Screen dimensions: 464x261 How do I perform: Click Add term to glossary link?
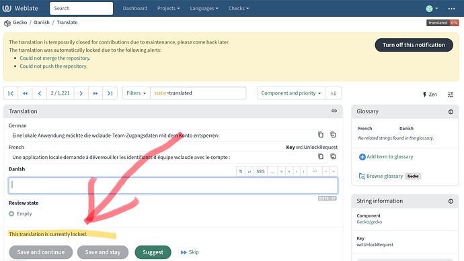coord(390,157)
